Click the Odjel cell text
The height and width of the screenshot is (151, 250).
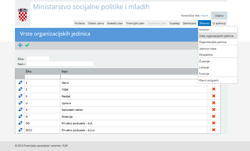pos(65,89)
